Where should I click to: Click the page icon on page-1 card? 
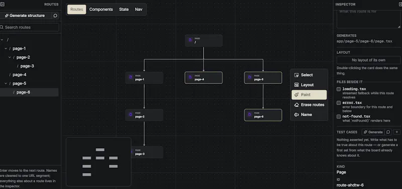pyautogui.click(x=131, y=77)
